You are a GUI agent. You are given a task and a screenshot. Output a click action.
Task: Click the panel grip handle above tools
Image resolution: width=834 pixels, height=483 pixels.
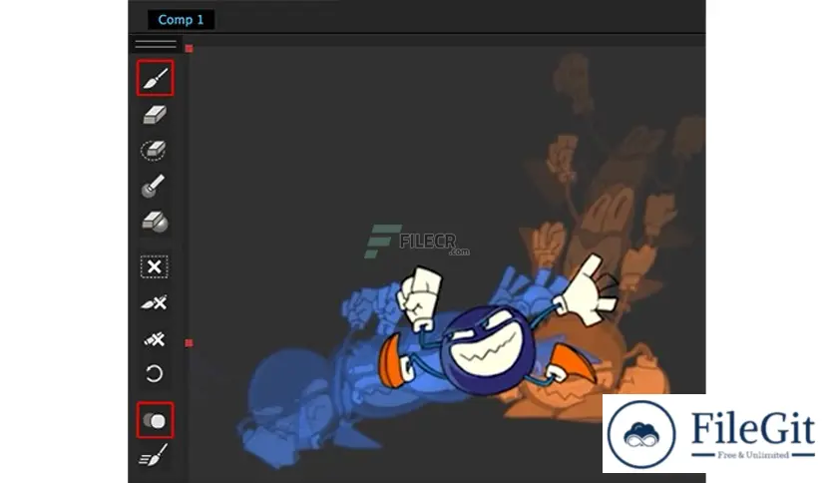(156, 44)
